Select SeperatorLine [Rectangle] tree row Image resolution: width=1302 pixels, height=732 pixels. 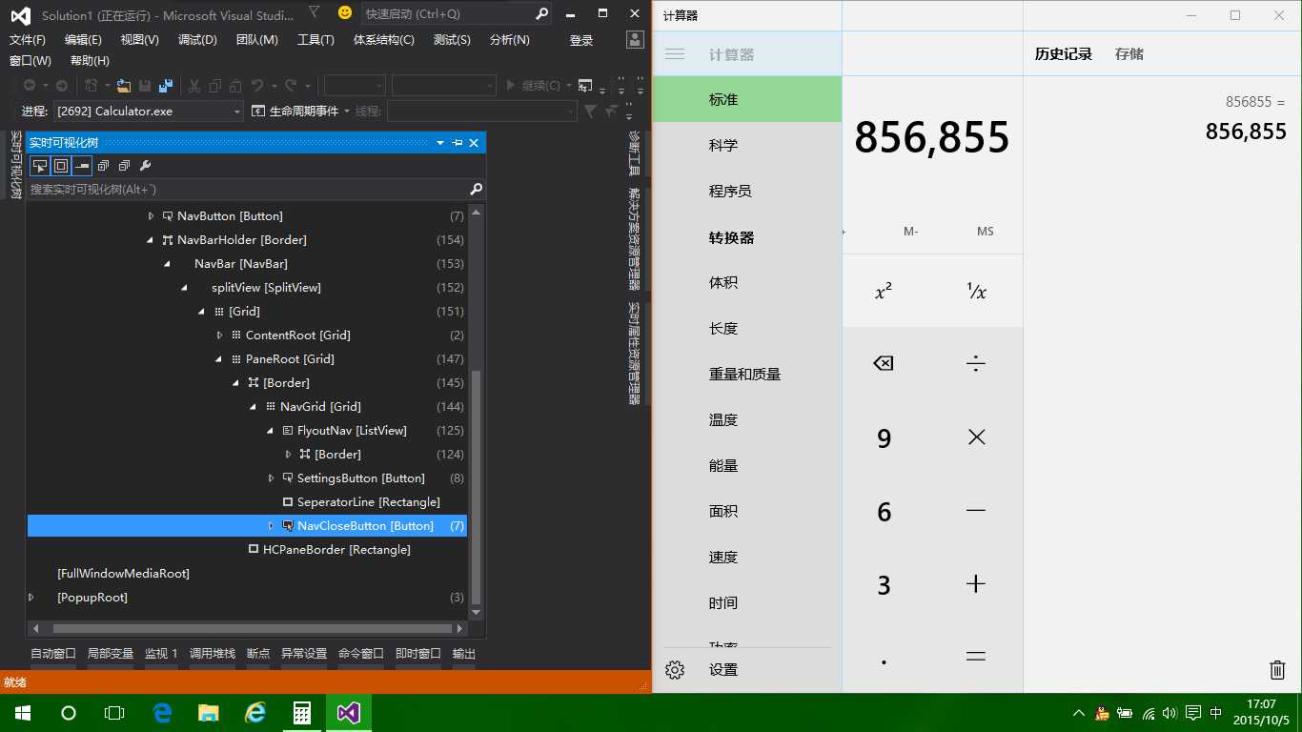point(247,502)
